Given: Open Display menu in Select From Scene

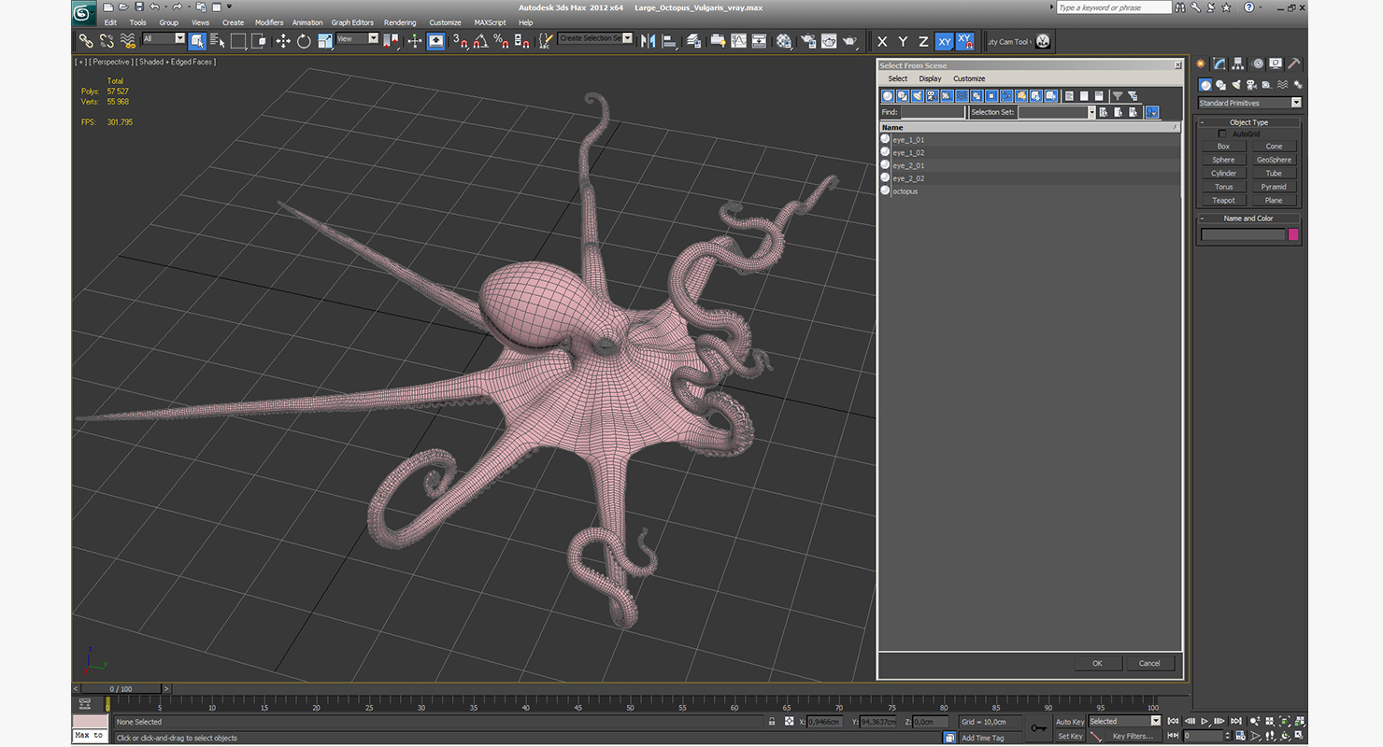Looking at the screenshot, I should 930,78.
